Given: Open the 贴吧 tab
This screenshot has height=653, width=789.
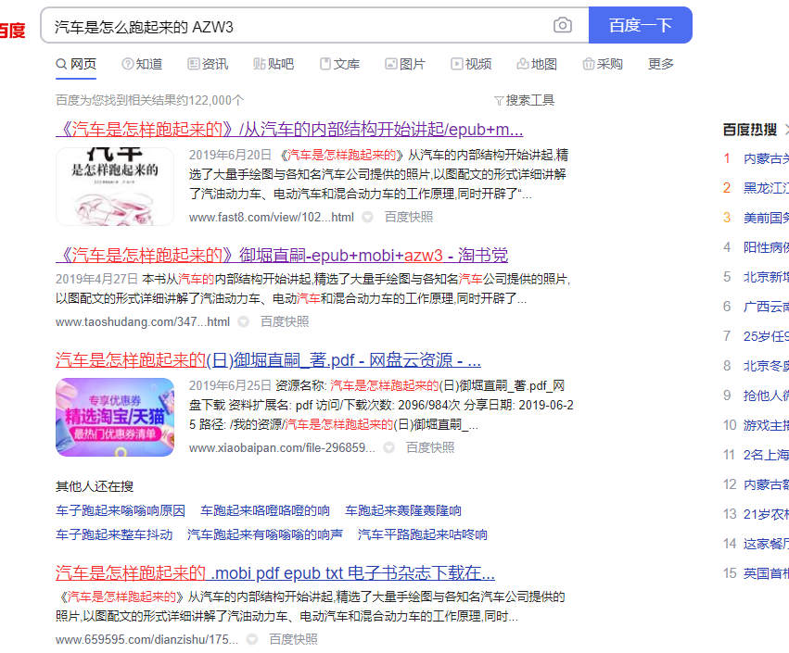Looking at the screenshot, I should tap(274, 64).
